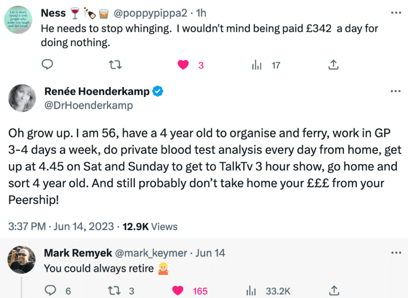Go to @DrHoenderkamp handle link
The height and width of the screenshot is (298, 408).
88,105
